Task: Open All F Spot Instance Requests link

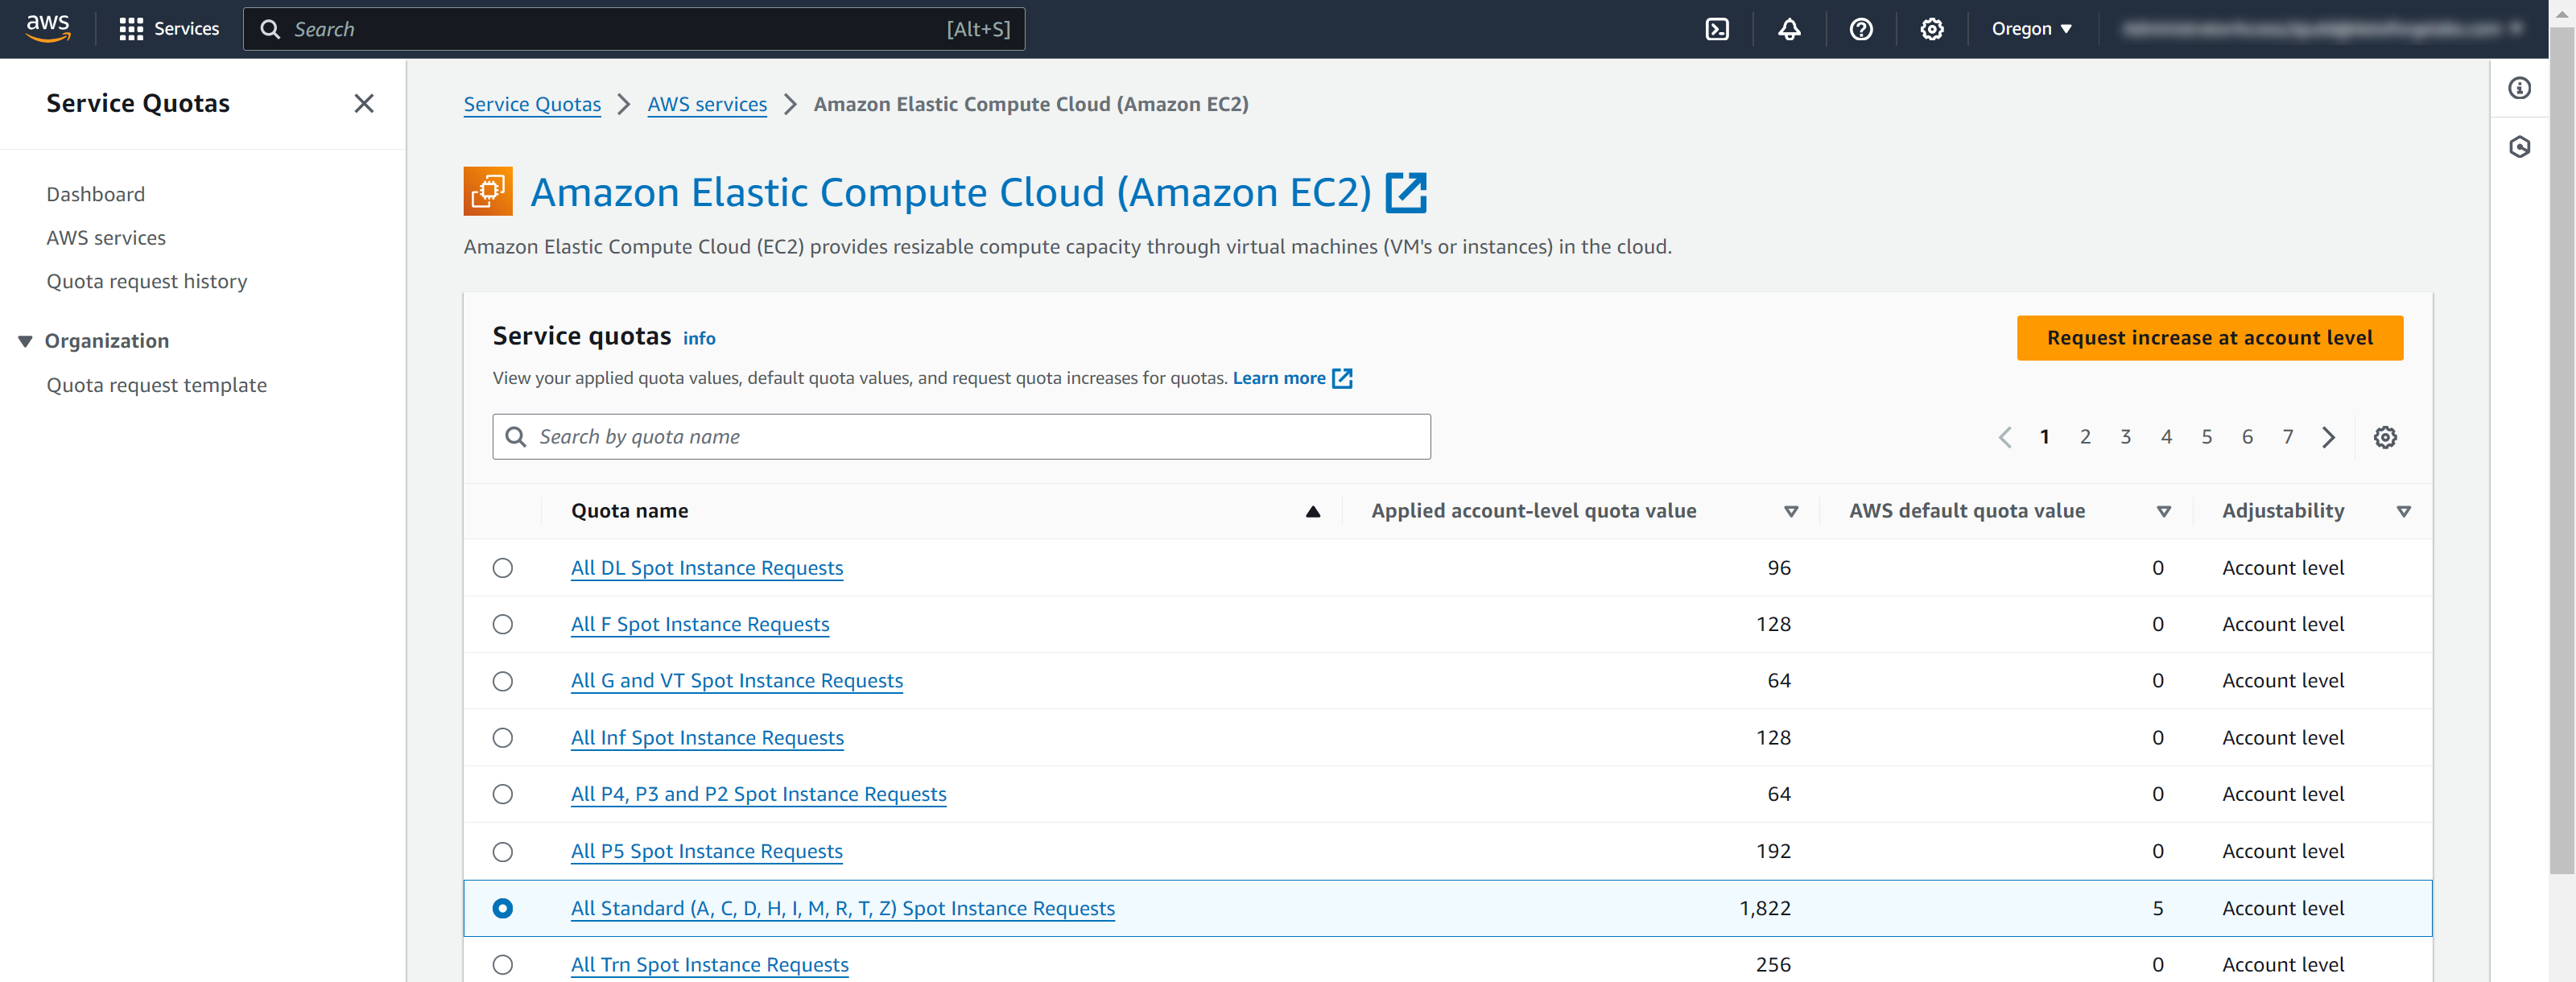Action: (700, 624)
